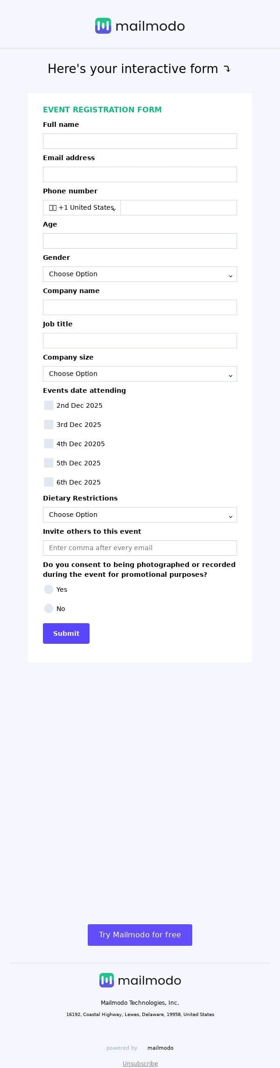The height and width of the screenshot is (1068, 280).
Task: Focus the Job title text field
Action: (140, 341)
